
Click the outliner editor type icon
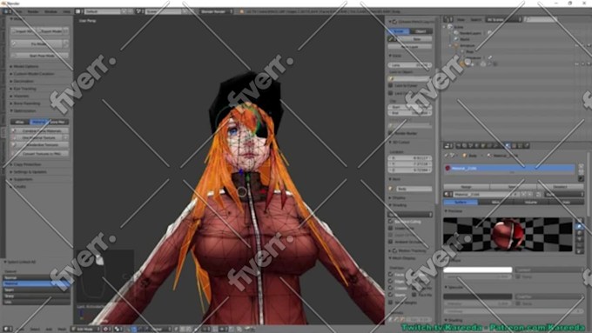click(x=447, y=19)
